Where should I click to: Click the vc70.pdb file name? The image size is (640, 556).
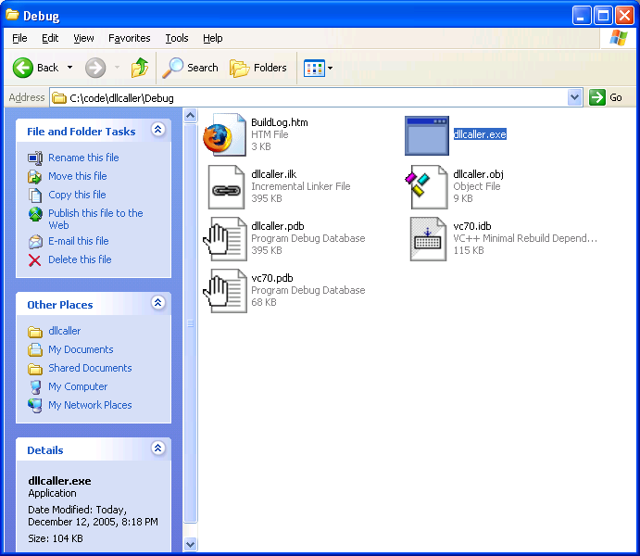click(x=272, y=278)
